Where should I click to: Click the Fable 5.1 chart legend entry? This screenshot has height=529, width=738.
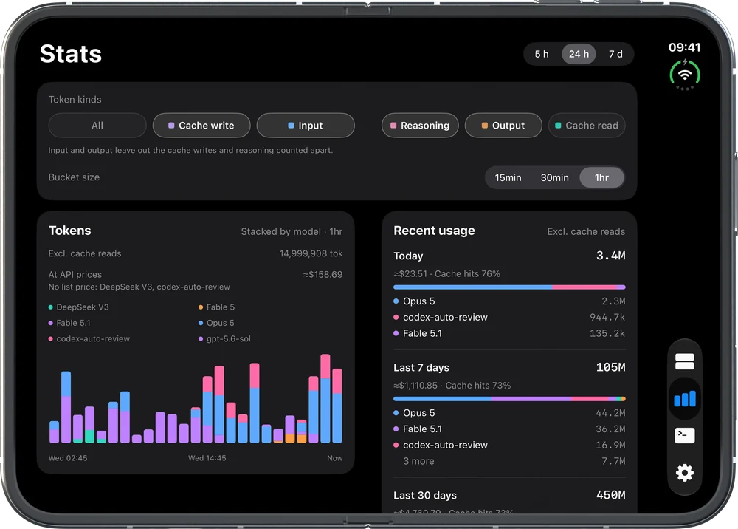point(69,323)
